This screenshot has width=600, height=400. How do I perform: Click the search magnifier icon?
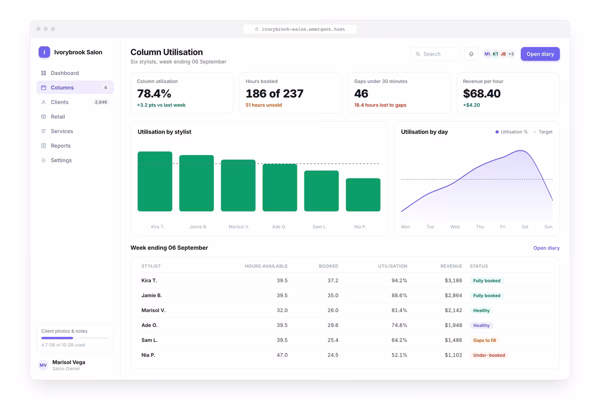(418, 54)
